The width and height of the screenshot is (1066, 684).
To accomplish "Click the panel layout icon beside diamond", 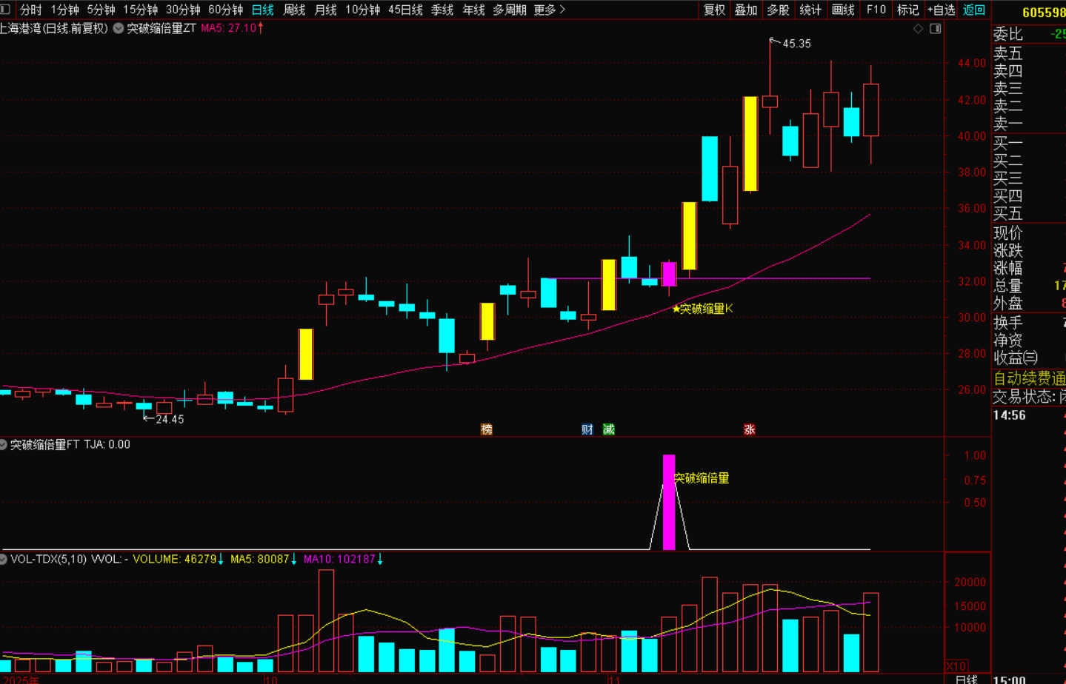I will [x=936, y=29].
